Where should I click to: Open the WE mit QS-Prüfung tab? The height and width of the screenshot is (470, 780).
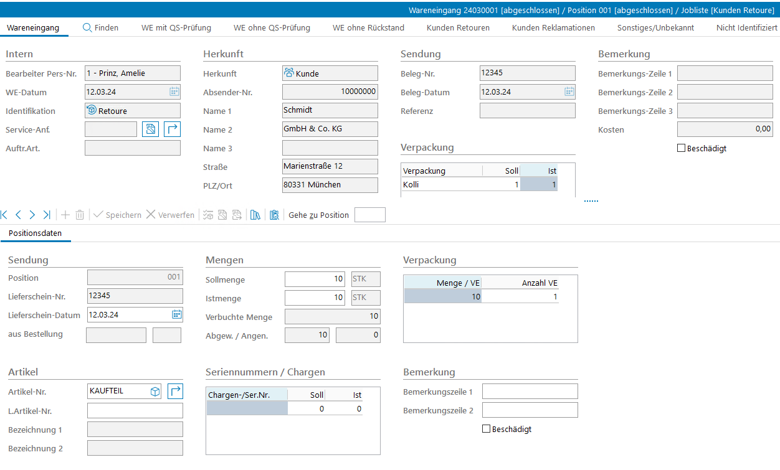(x=176, y=28)
